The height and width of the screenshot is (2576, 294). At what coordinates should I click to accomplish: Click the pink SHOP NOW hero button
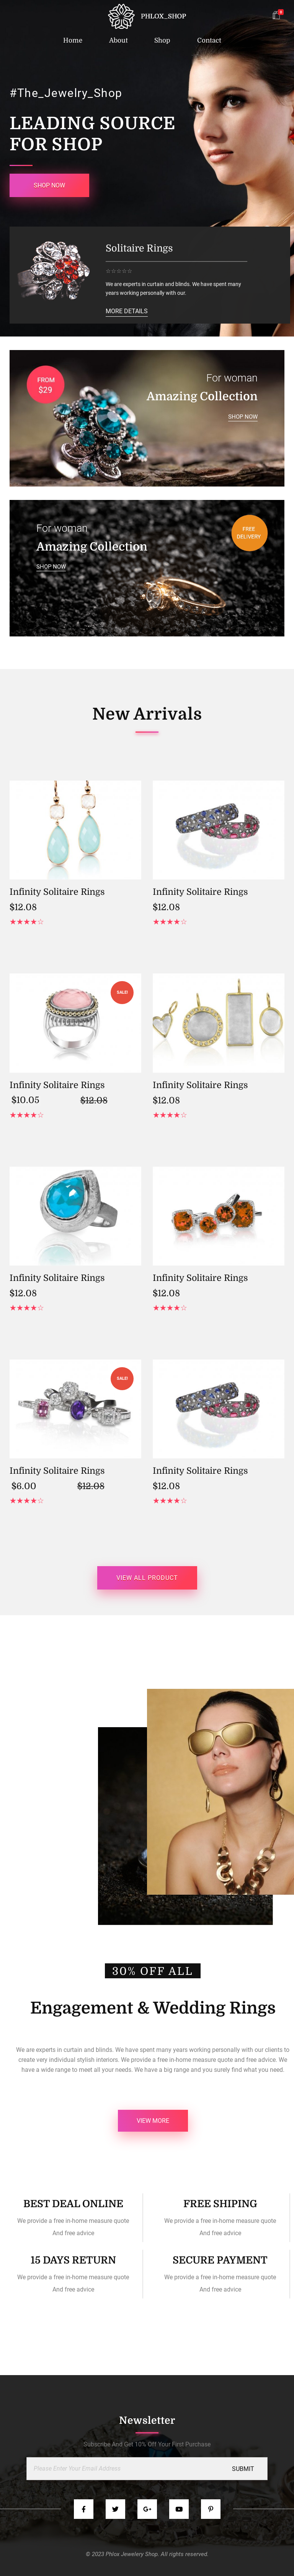49,185
